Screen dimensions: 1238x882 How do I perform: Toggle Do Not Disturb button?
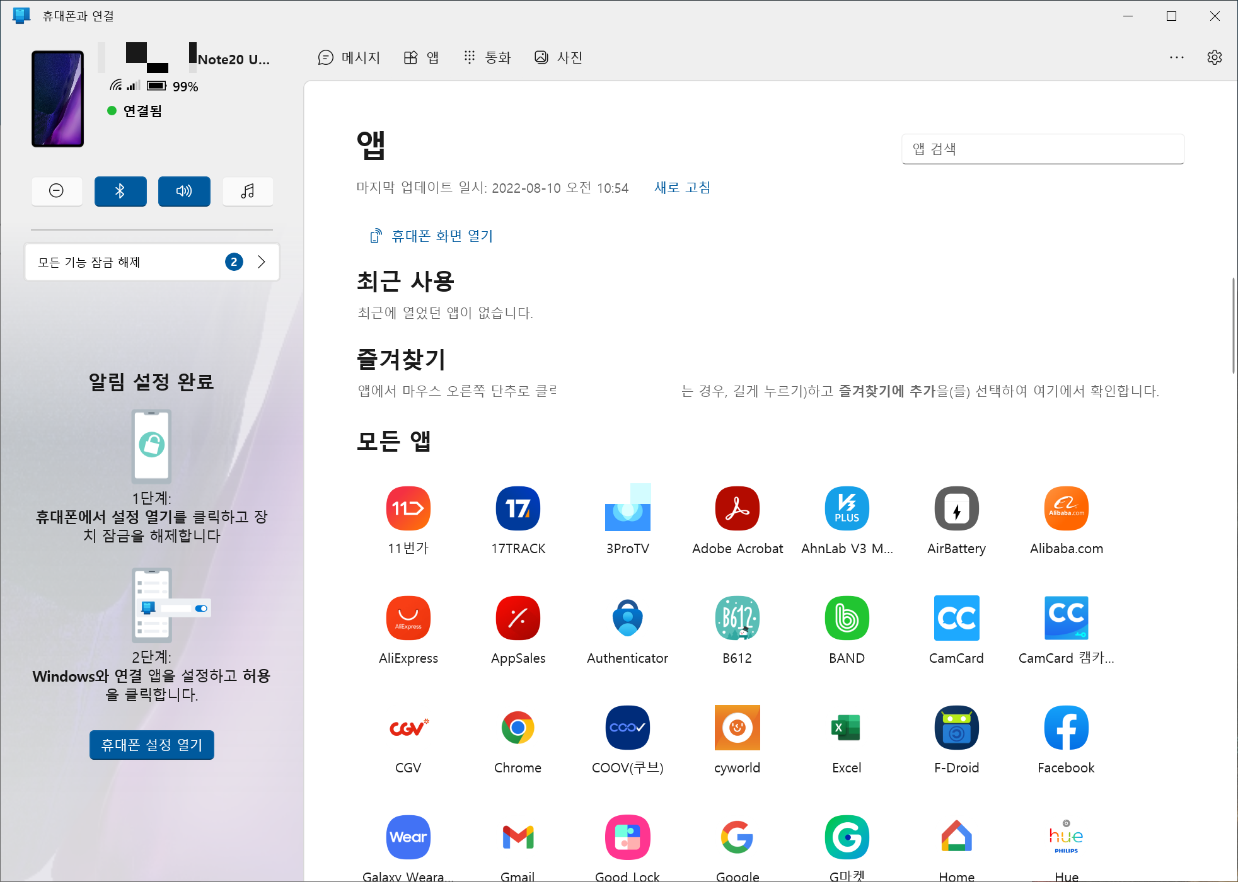[x=57, y=191]
